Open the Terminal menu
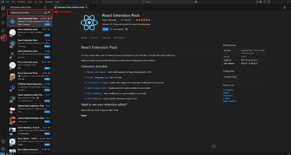Screen dimensions: 291x155 [x=49, y=2]
